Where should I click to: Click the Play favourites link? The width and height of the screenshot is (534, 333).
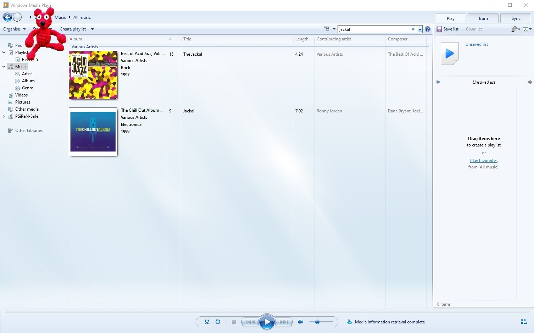pyautogui.click(x=484, y=161)
